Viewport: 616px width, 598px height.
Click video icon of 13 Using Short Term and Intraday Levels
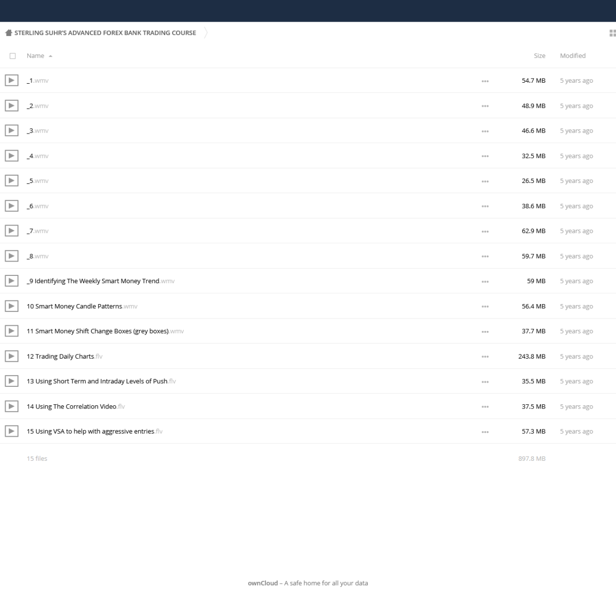[x=11, y=381]
